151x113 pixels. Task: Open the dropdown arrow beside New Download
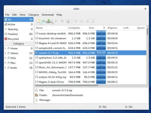point(43,21)
